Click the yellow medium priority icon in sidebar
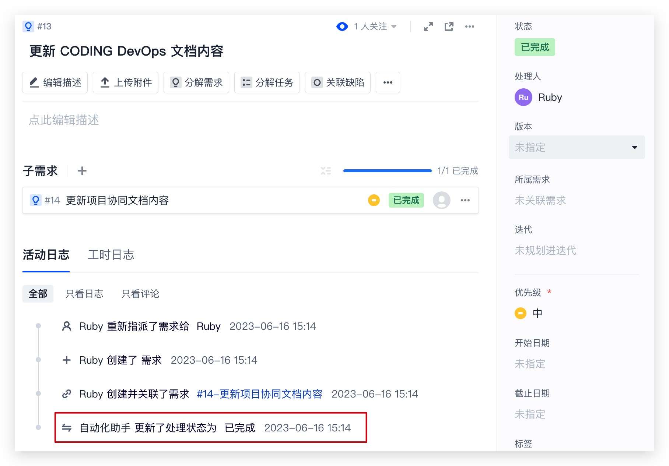The image size is (669, 466). [x=521, y=313]
